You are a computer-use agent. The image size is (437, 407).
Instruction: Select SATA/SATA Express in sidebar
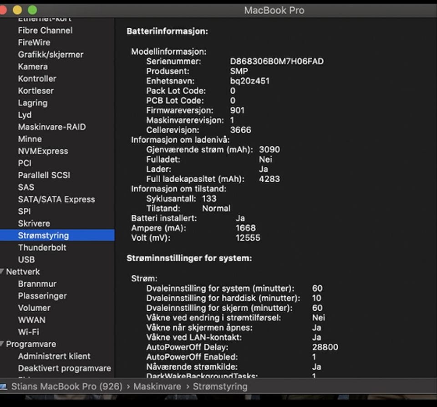pos(56,199)
